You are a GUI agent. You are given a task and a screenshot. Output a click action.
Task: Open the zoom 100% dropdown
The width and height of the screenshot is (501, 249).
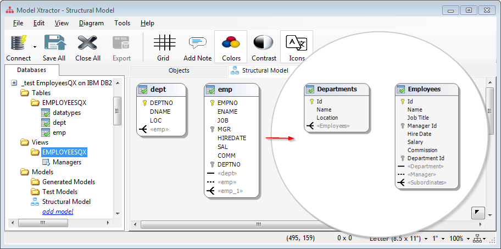pos(468,239)
